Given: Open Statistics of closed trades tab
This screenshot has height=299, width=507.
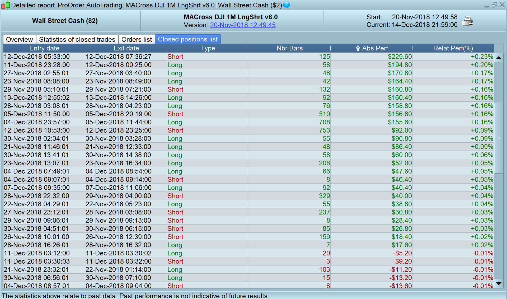Looking at the screenshot, I should (77, 39).
